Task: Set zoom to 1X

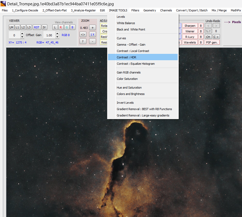Action: [x=93, y=34]
